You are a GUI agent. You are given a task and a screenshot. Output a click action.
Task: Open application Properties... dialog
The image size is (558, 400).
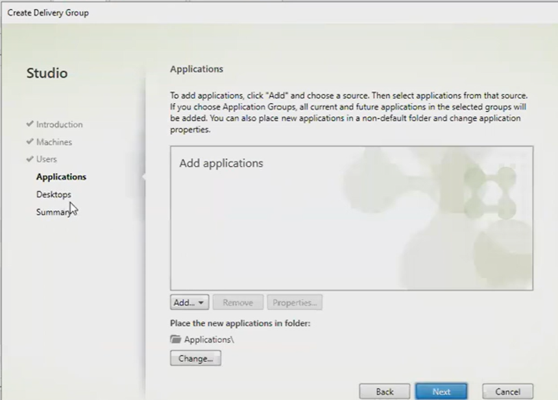(295, 303)
